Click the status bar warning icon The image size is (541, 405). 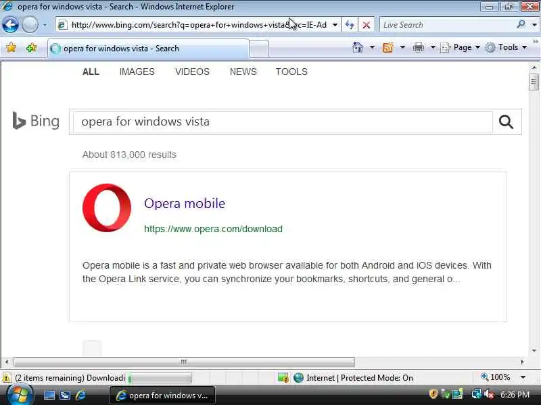pyautogui.click(x=6, y=378)
